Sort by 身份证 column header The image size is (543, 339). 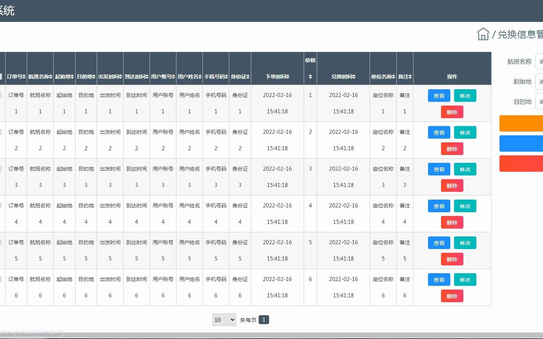(x=240, y=77)
